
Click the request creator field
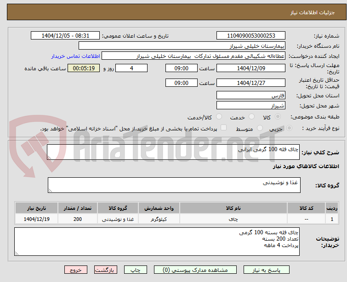(x=193, y=56)
